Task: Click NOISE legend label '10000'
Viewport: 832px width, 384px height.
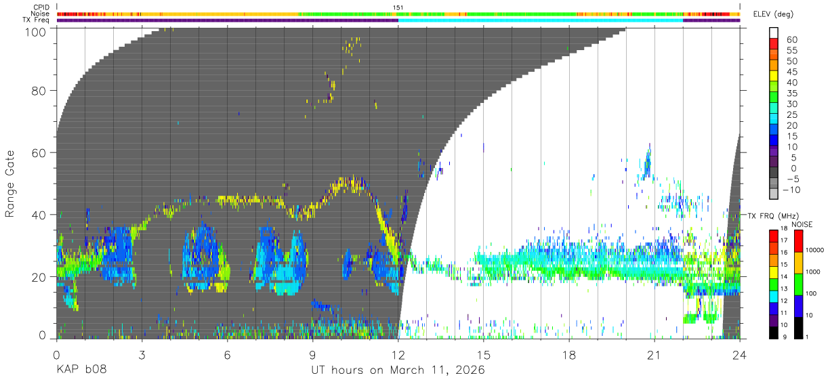Action: click(815, 250)
